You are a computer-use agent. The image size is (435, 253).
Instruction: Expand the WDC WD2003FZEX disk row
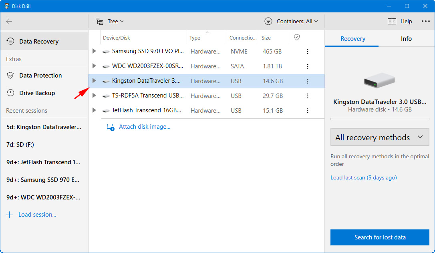coord(94,66)
